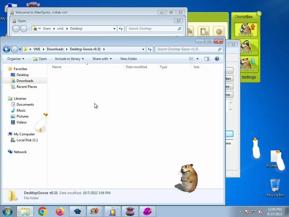This screenshot has width=289, height=217.
Task: Click the forward navigation arrow in Explorer
Action: click(x=15, y=49)
